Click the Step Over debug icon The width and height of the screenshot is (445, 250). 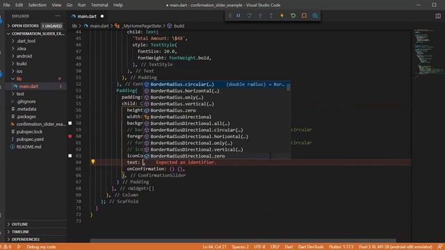[x=249, y=15]
